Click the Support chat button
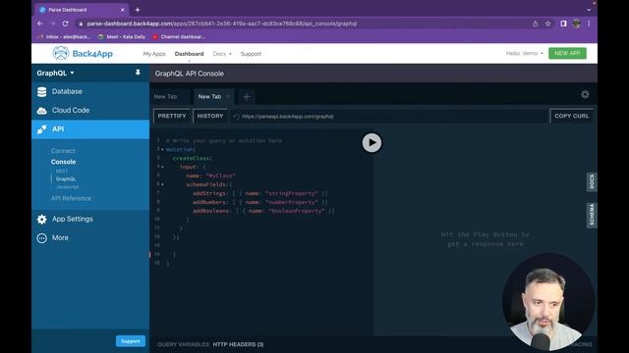 click(131, 341)
